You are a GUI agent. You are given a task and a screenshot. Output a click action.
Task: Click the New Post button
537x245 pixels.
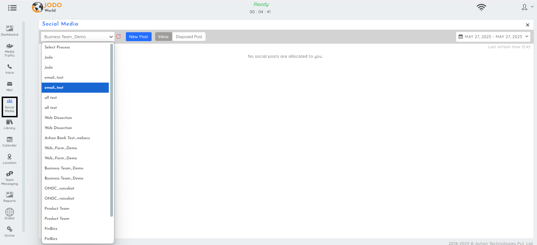[x=138, y=37]
